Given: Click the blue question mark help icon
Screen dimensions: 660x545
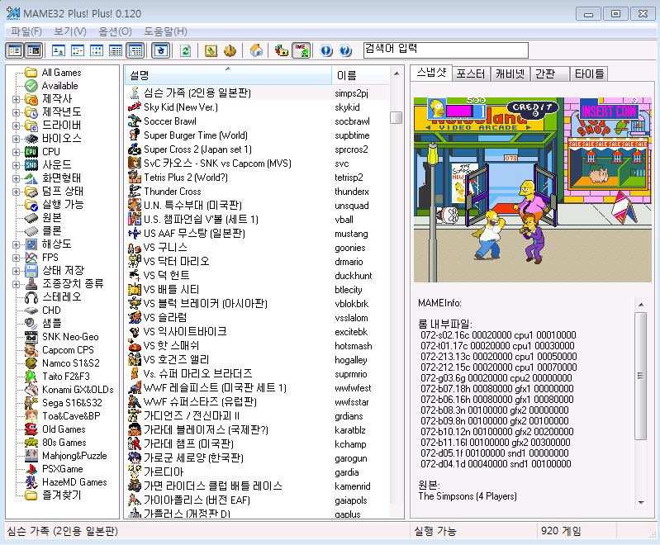Looking at the screenshot, I should pyautogui.click(x=345, y=51).
